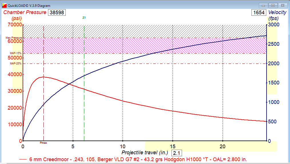290x164 pixels.
Task: Click the Chamber Pressure axis title
Action: pyautogui.click(x=25, y=12)
